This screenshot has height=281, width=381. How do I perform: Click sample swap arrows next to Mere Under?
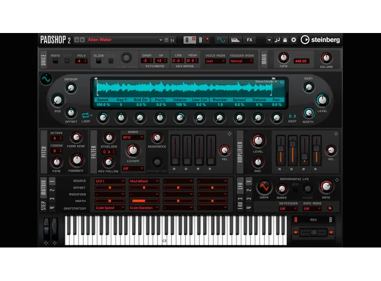(x=282, y=82)
